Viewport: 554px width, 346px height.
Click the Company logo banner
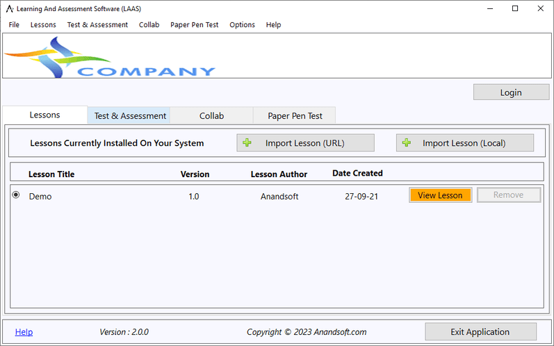(x=111, y=57)
